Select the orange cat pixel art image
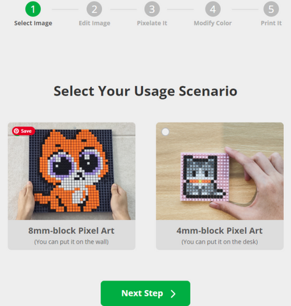 (x=71, y=171)
